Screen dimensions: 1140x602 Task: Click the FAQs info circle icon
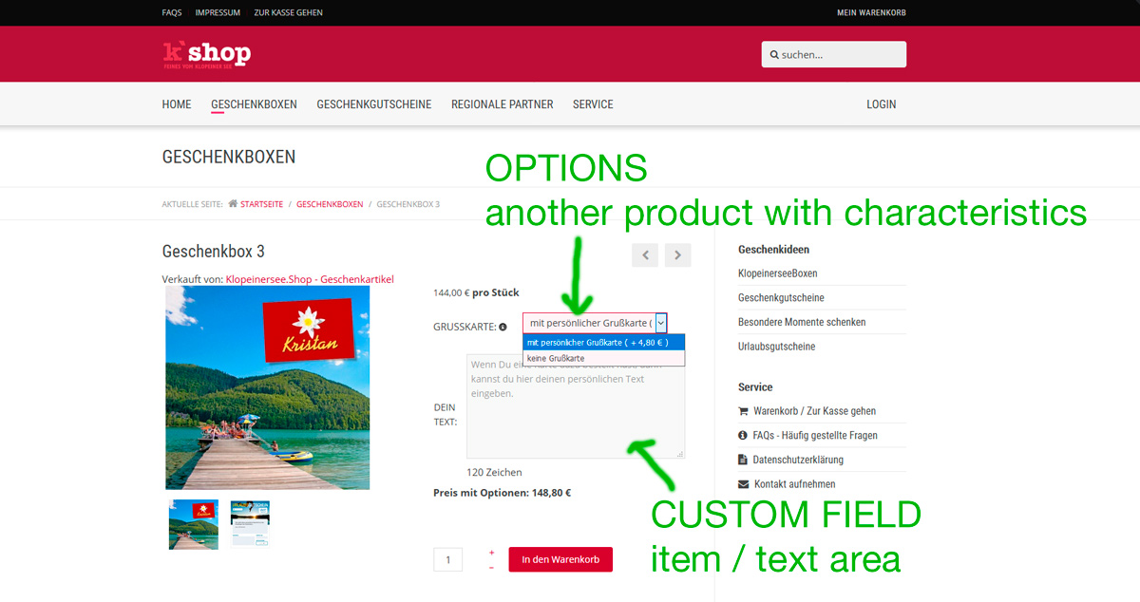coord(743,435)
